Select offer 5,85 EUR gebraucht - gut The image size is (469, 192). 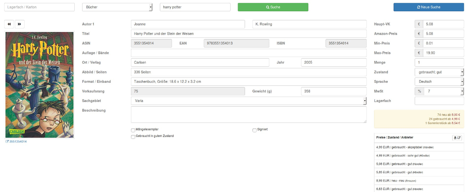(419, 172)
